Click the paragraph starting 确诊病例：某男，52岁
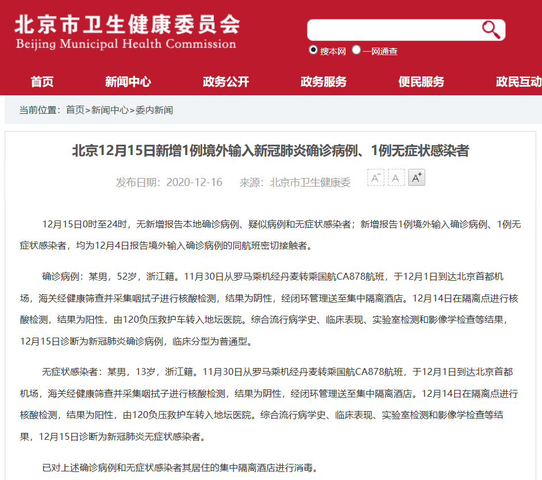 tap(270, 309)
